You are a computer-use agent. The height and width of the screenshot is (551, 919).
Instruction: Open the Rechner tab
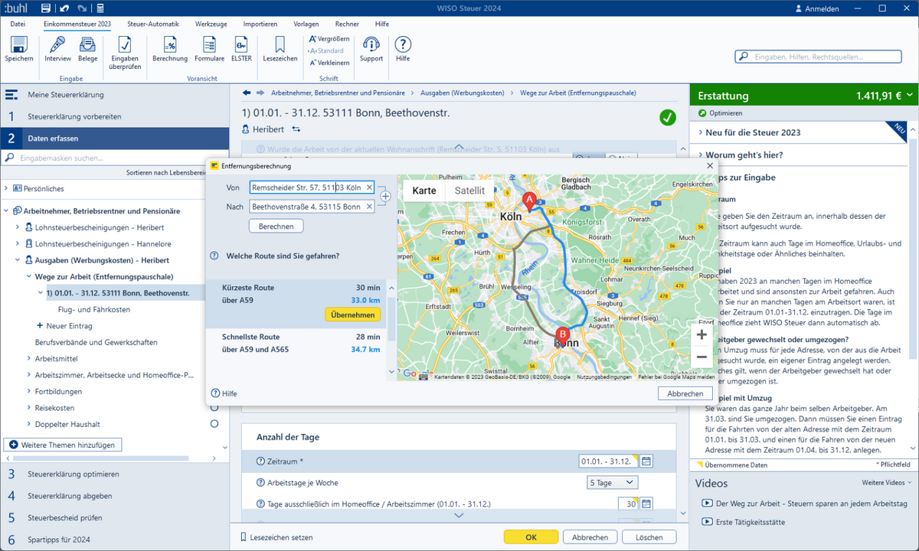click(x=347, y=24)
